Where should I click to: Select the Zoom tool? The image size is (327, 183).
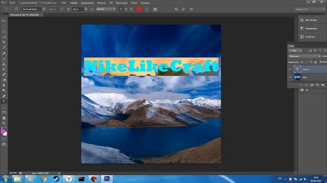[x=4, y=124]
